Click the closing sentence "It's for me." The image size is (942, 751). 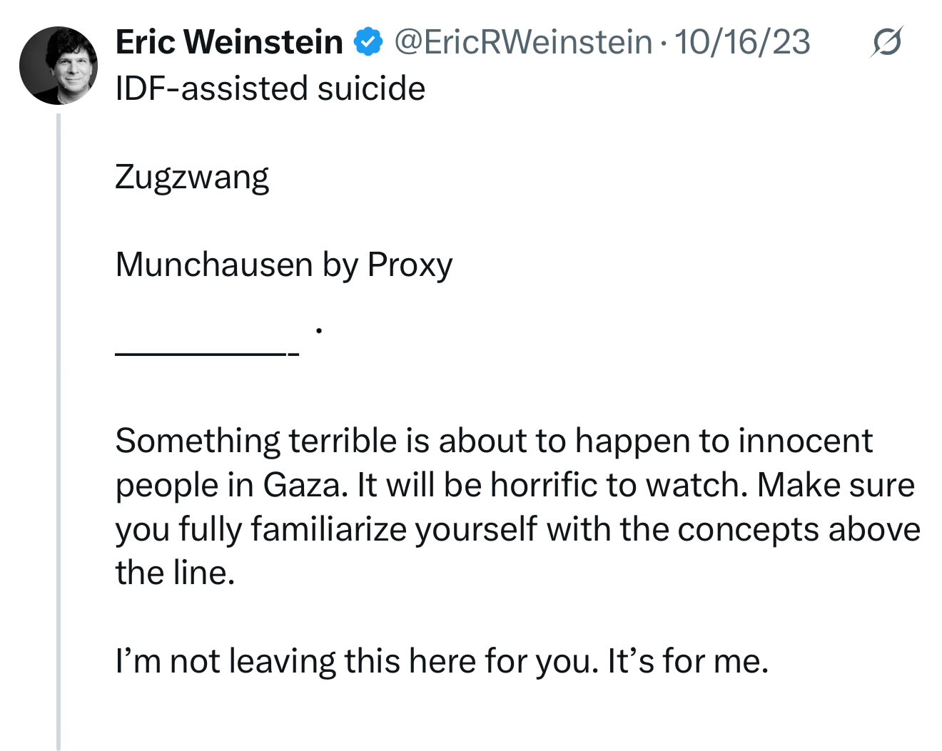688,661
